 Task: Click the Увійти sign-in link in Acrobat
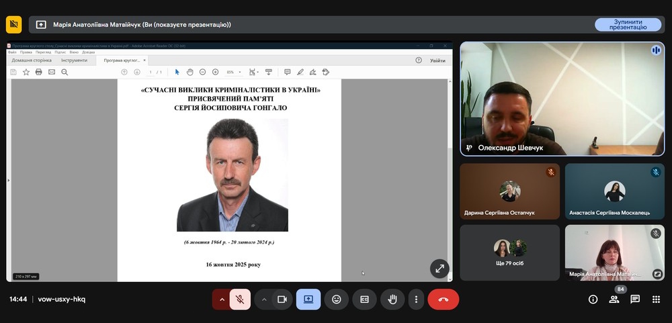point(437,60)
